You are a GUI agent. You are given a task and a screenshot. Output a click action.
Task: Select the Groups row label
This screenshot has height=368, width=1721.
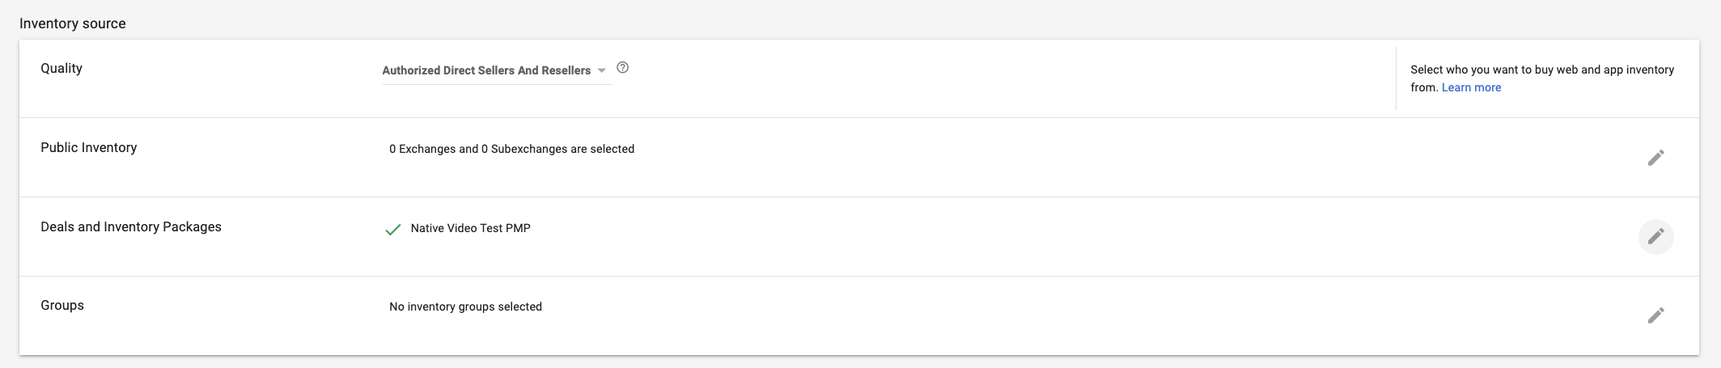click(62, 305)
